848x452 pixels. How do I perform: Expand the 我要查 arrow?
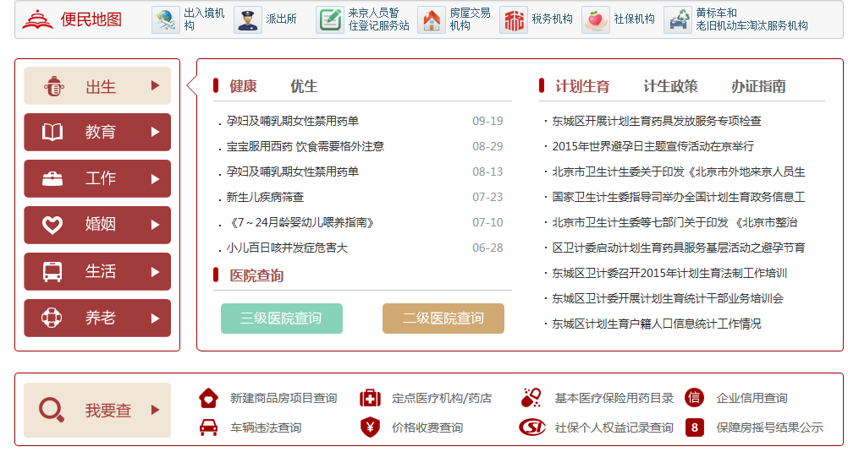click(x=155, y=410)
